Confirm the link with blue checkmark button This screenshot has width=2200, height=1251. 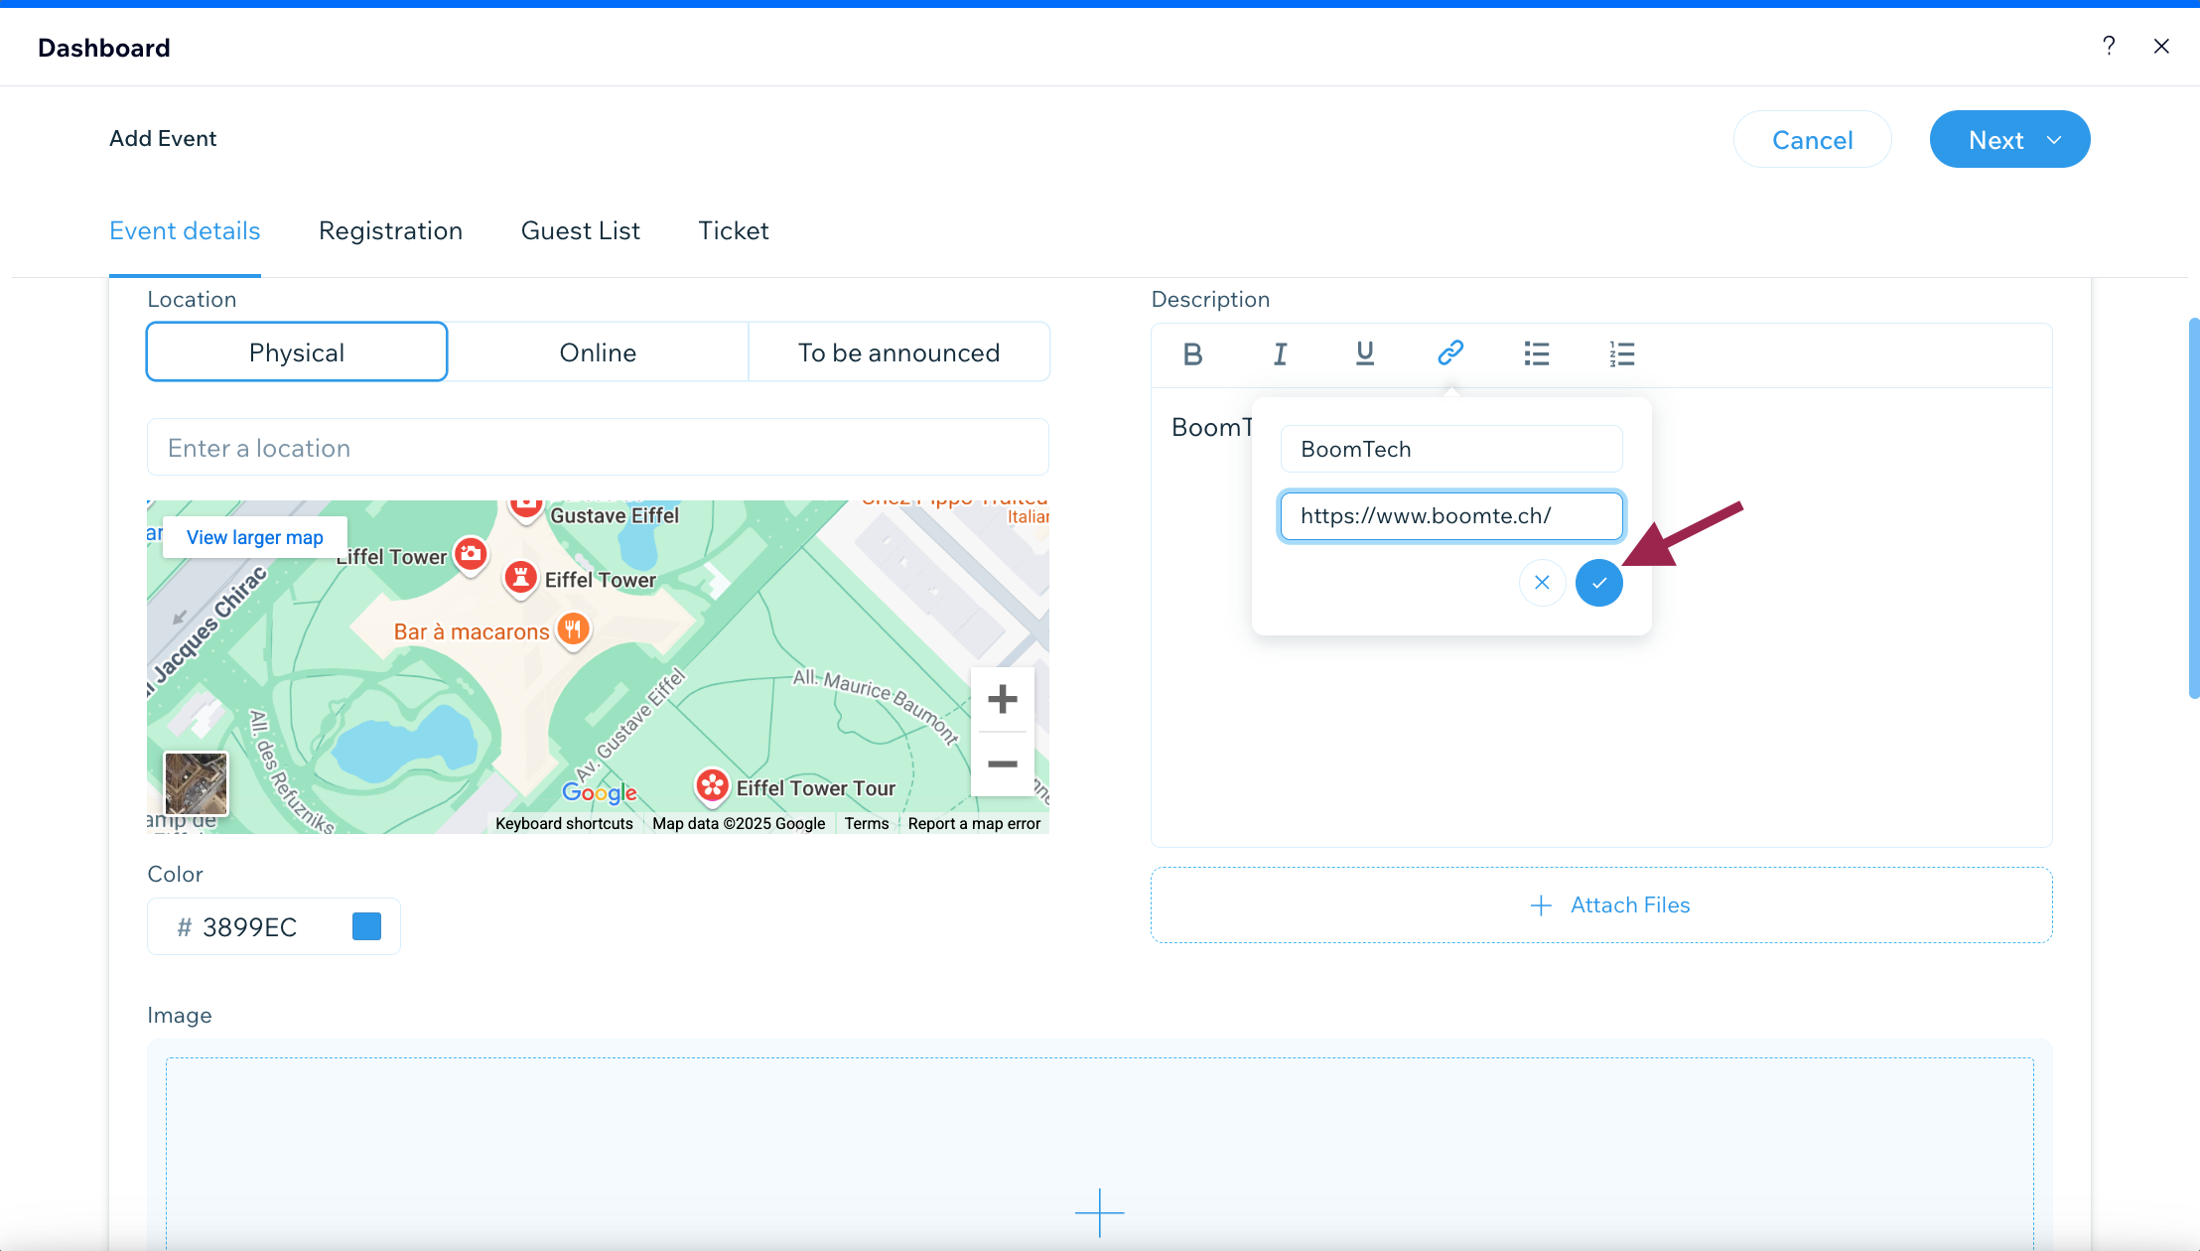coord(1598,583)
